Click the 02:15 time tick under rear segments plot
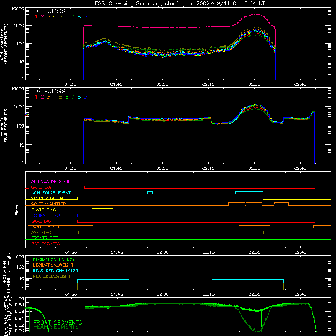 tap(208, 168)
